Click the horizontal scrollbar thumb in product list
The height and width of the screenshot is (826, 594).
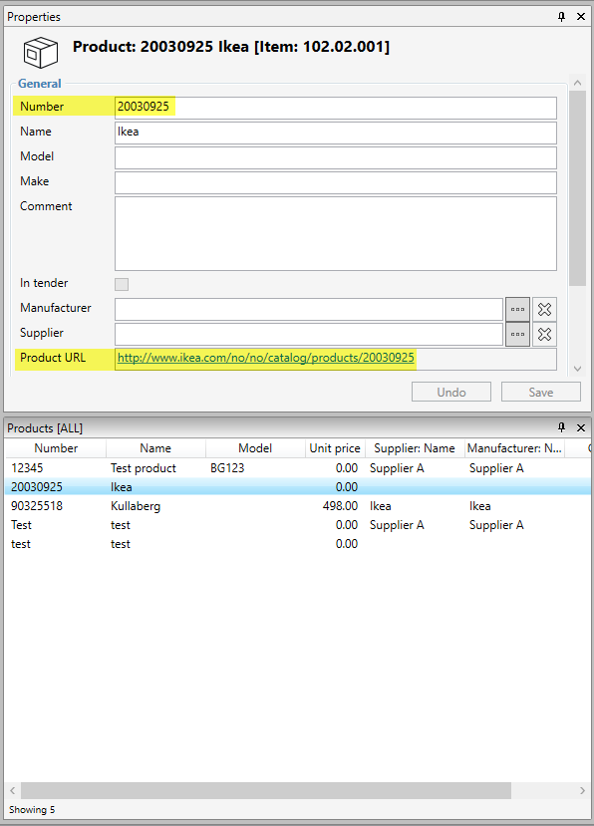point(266,790)
